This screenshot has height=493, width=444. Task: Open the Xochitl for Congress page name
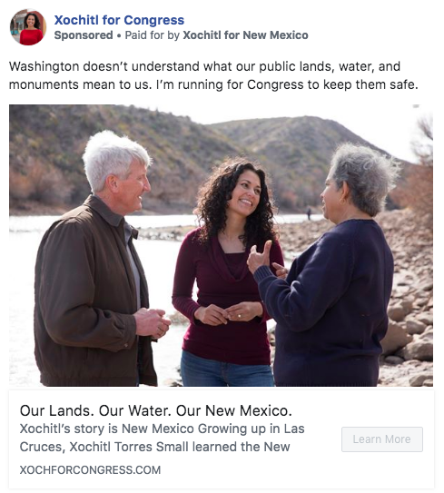click(x=119, y=20)
